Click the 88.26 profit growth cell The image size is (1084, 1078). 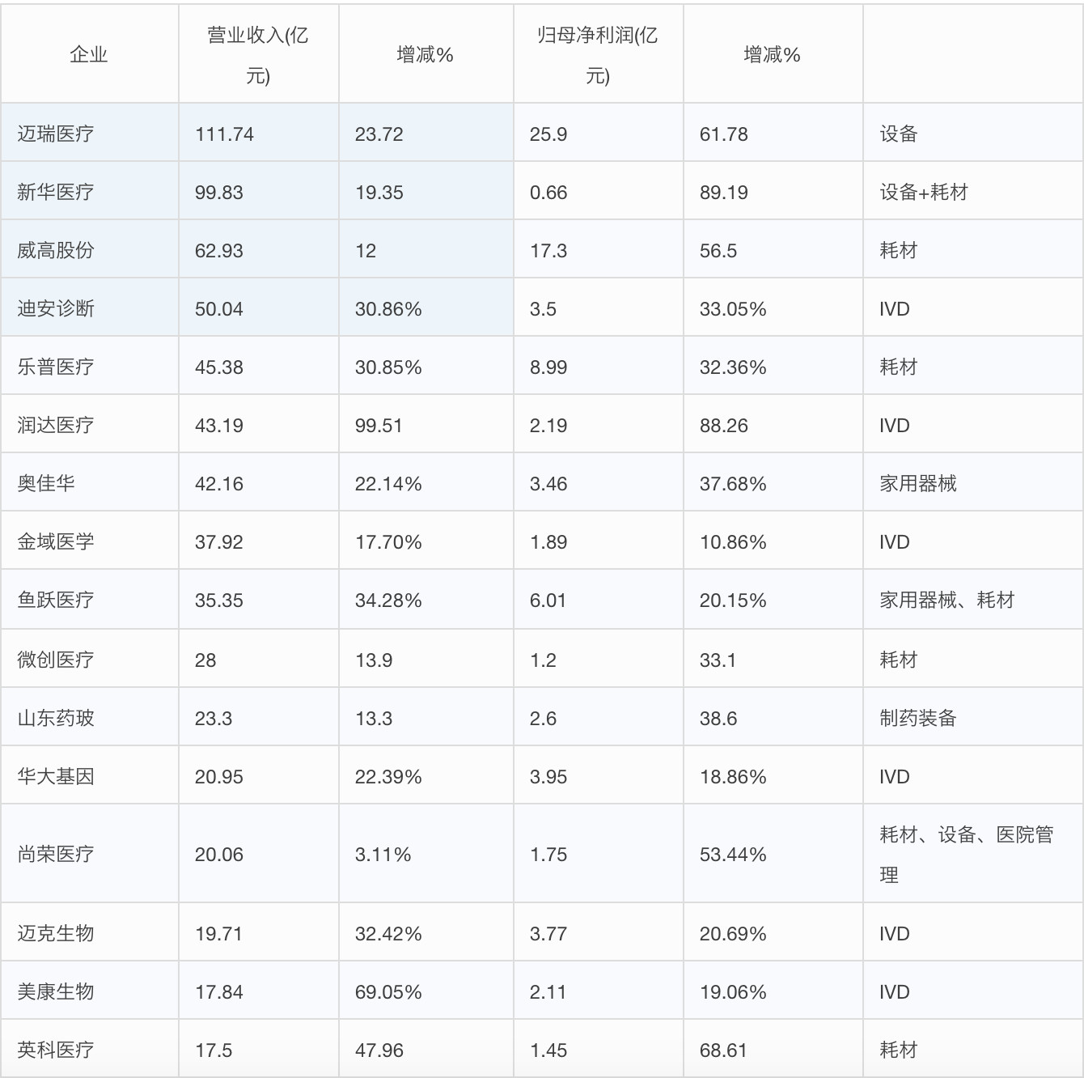[773, 424]
